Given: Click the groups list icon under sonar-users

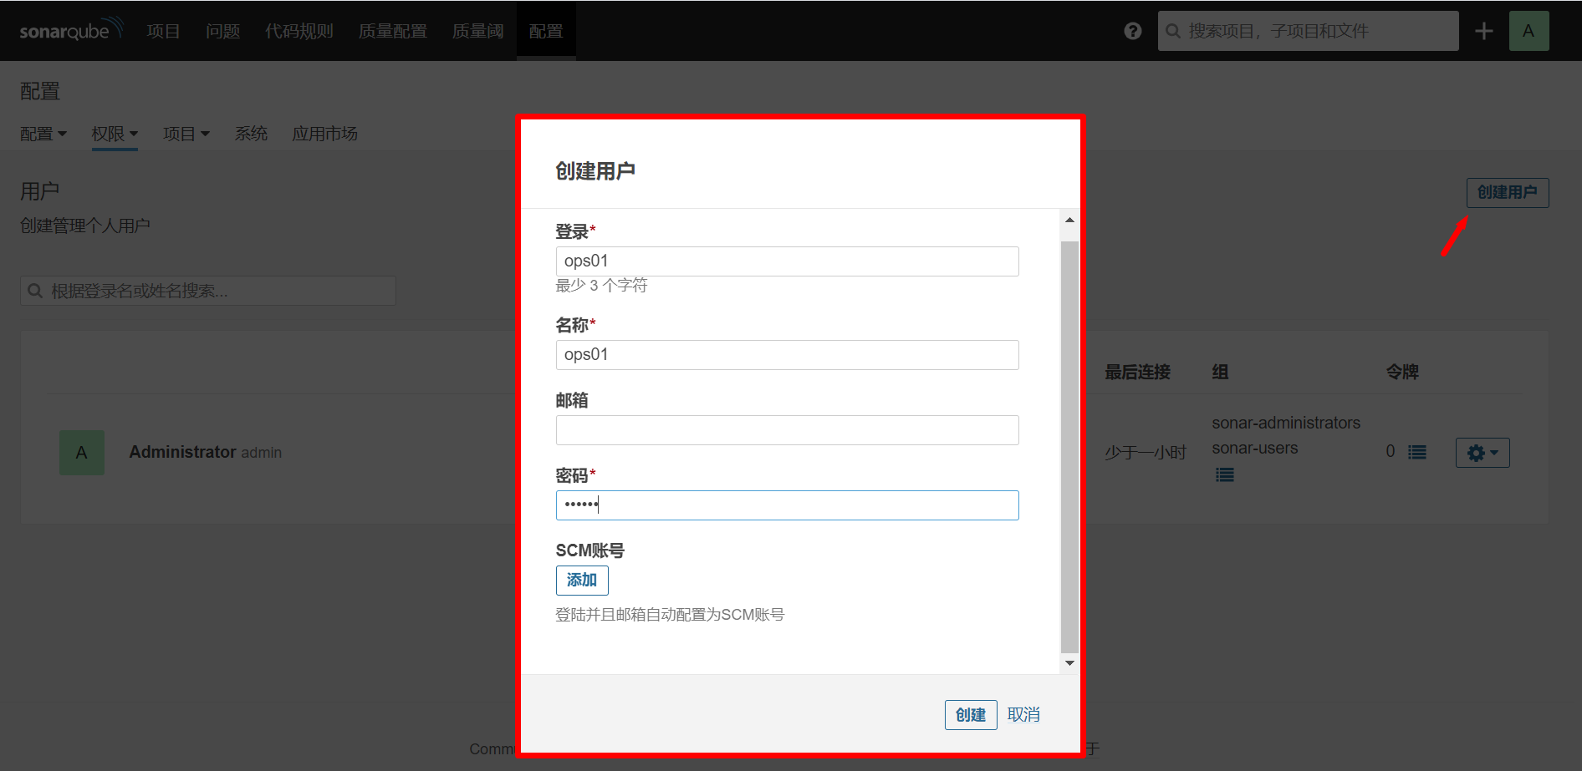Looking at the screenshot, I should pos(1225,474).
